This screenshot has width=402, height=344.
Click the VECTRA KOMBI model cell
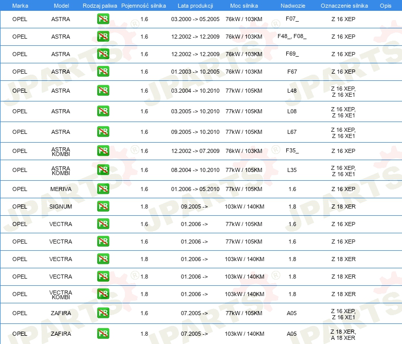[x=61, y=295]
